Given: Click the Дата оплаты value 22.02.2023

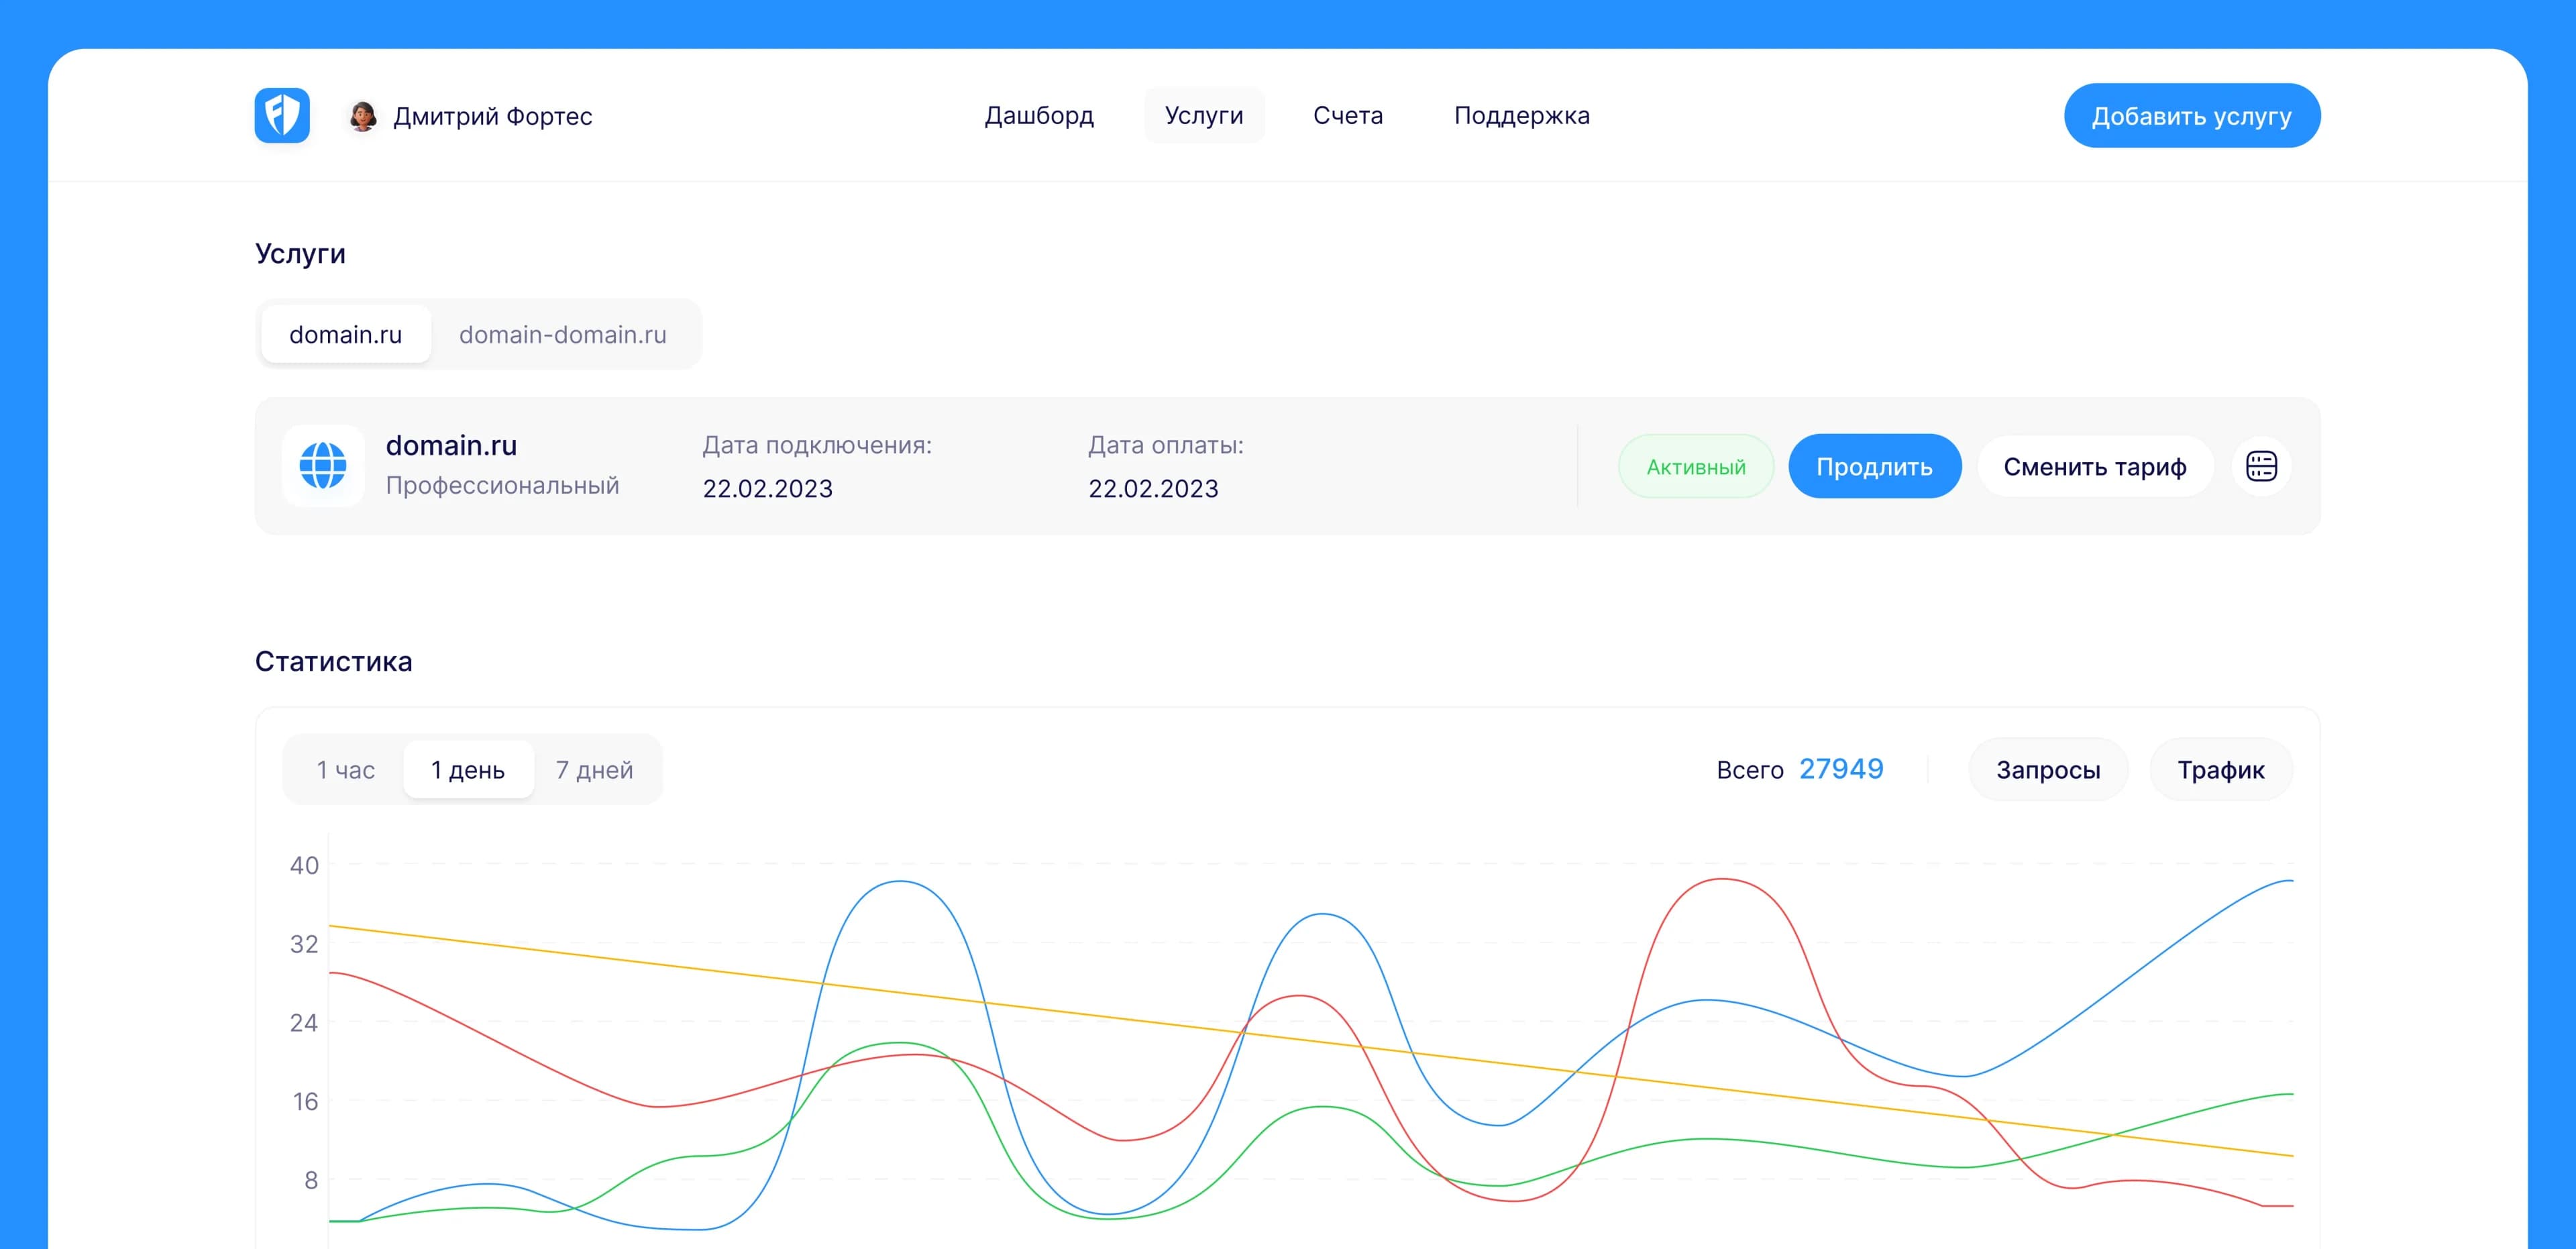Looking at the screenshot, I should coord(1153,488).
